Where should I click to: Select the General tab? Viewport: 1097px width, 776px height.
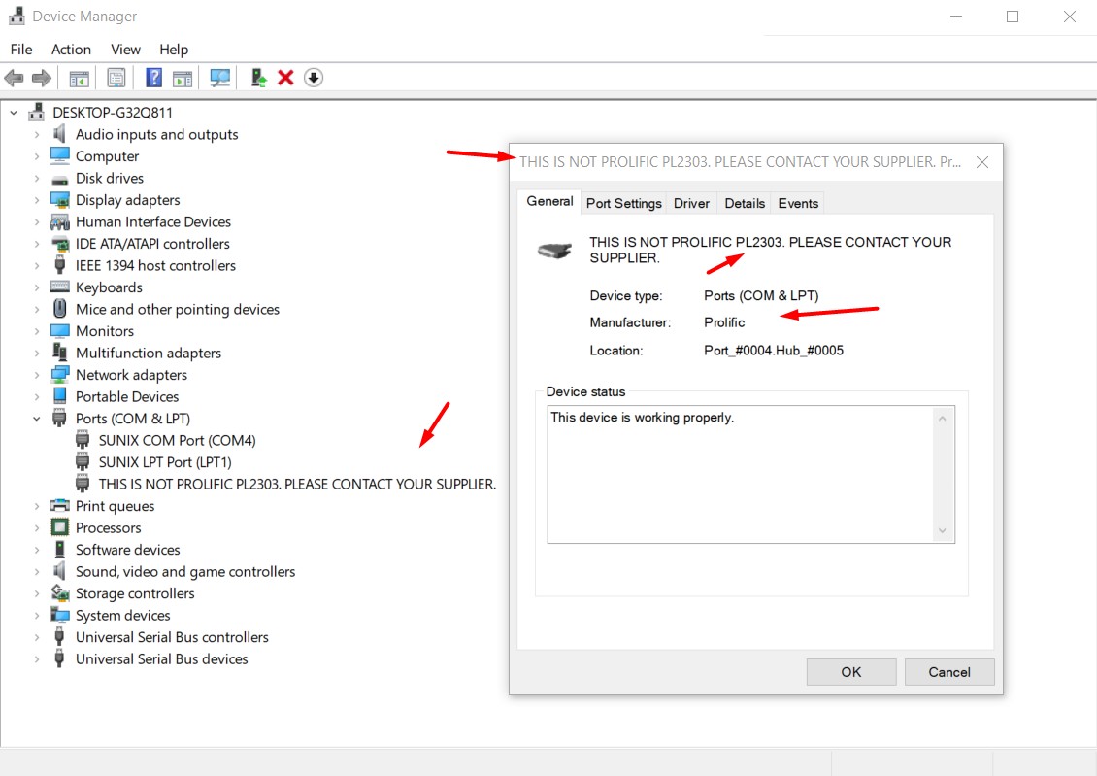[549, 201]
